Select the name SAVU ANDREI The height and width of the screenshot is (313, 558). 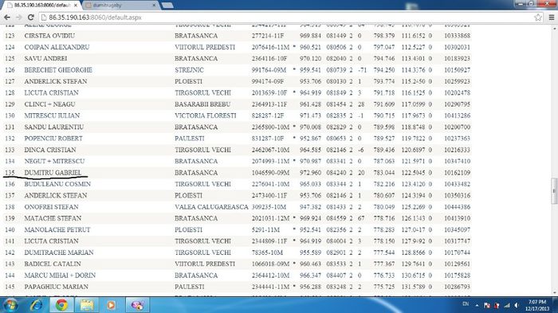pos(45,58)
